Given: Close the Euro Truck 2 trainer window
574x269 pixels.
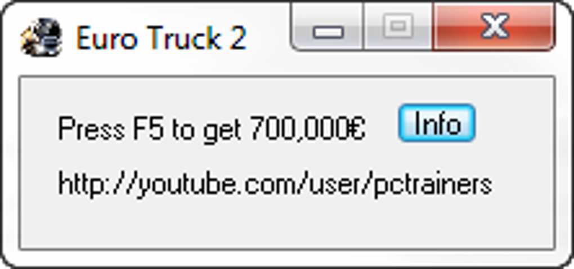Looking at the screenshot, I should point(494,26).
